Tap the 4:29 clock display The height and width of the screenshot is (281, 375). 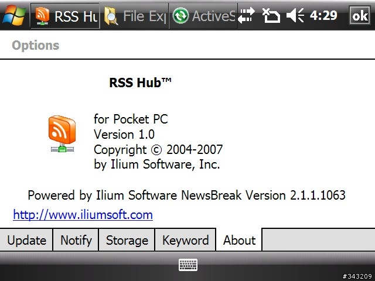coord(323,16)
